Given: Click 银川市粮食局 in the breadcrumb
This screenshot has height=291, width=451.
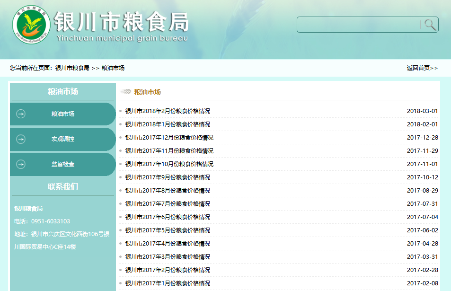Looking at the screenshot, I should point(72,68).
